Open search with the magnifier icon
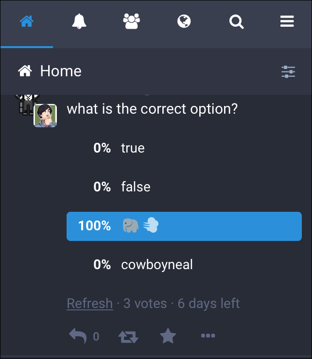 coord(236,22)
